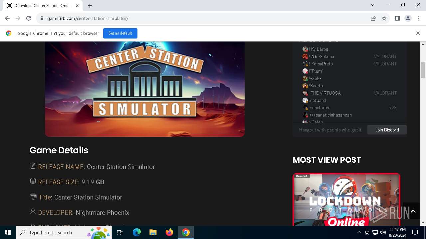
Task: Launch Microsoft Edge from the taskbar
Action: pos(137,232)
